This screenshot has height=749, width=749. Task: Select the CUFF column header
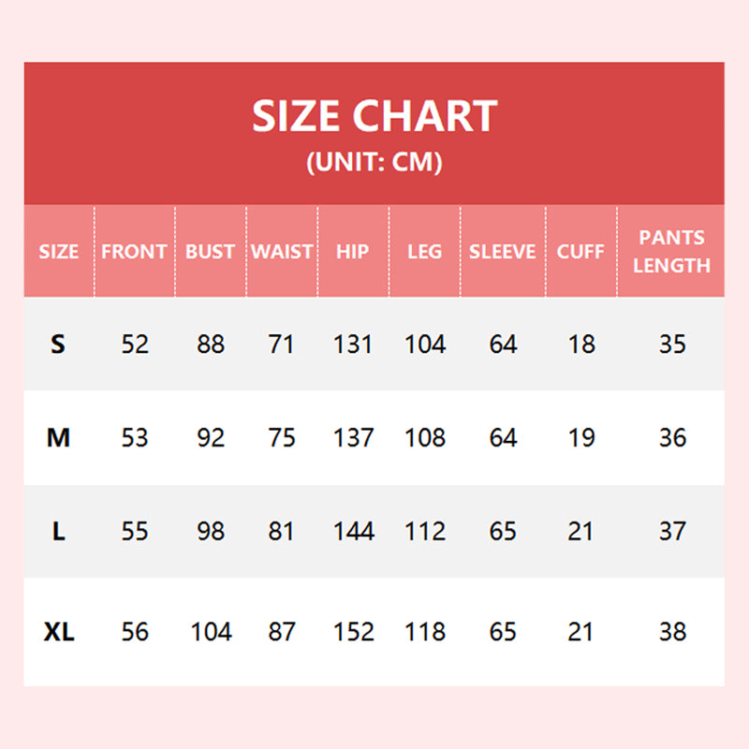(581, 252)
